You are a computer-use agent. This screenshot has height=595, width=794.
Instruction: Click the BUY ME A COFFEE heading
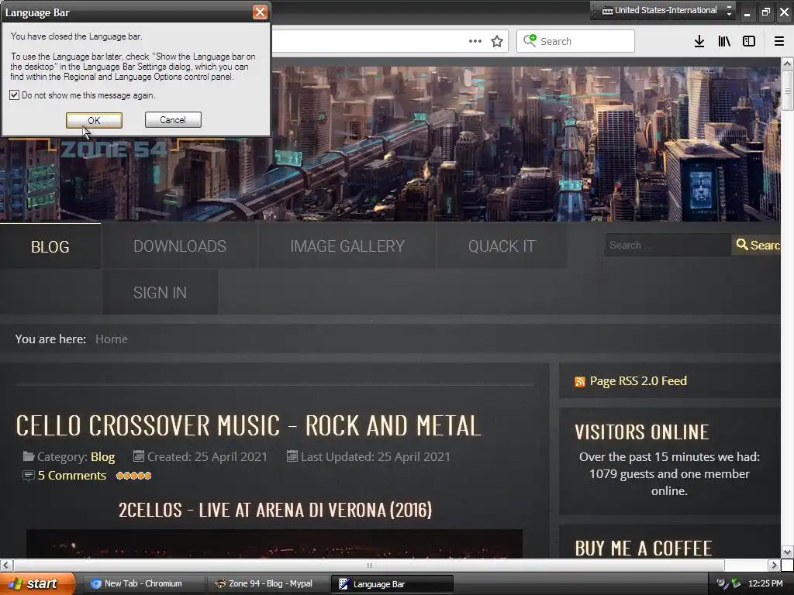click(x=643, y=549)
